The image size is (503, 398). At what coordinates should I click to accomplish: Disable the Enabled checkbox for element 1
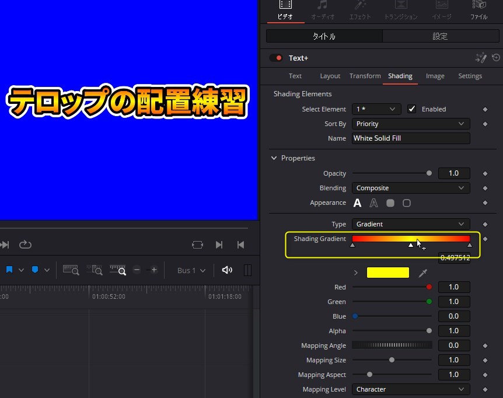pyautogui.click(x=411, y=109)
